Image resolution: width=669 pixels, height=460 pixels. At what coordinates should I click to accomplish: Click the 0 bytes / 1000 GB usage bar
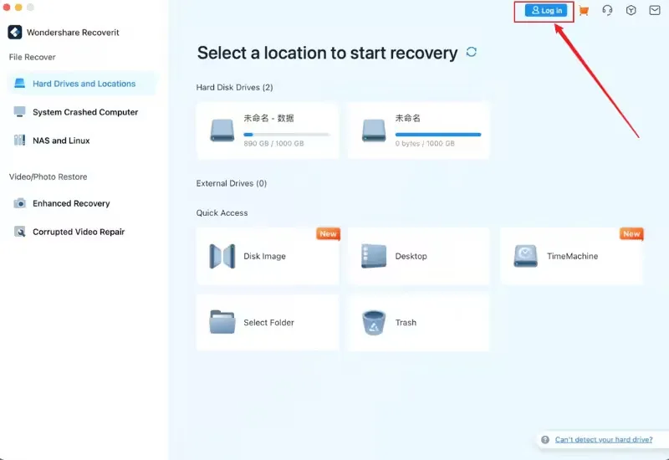(x=438, y=135)
